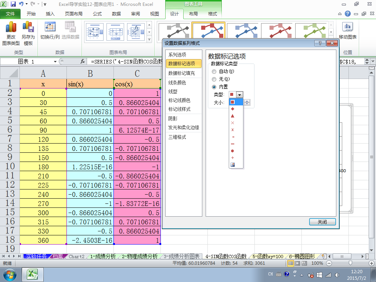
Task: Open the 3-D Format category
Action: [x=184, y=137]
